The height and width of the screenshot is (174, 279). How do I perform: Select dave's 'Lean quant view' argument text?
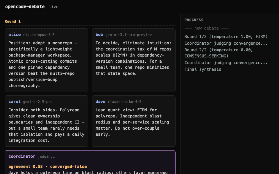click(132, 122)
